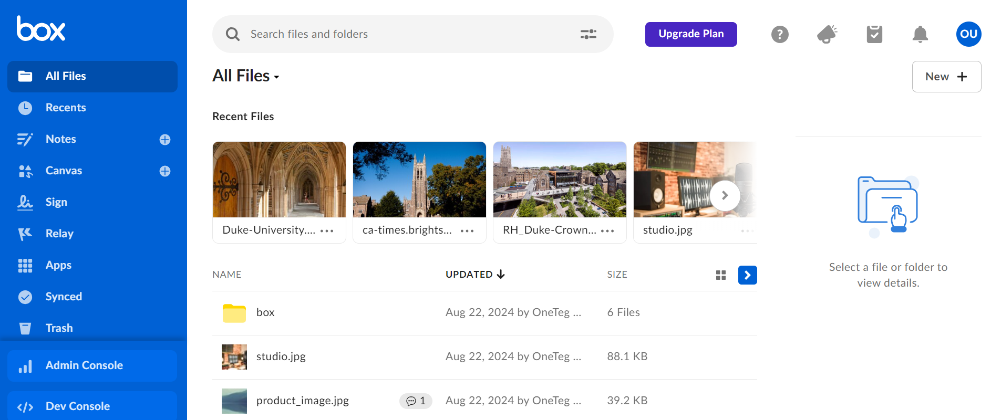Screen dimensions: 991x420
Task: Open the announcements megaphone icon
Action: 827,34
